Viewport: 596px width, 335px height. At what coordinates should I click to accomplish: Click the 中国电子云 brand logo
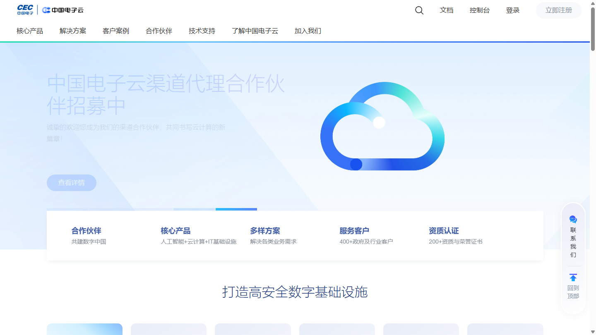[x=62, y=10]
